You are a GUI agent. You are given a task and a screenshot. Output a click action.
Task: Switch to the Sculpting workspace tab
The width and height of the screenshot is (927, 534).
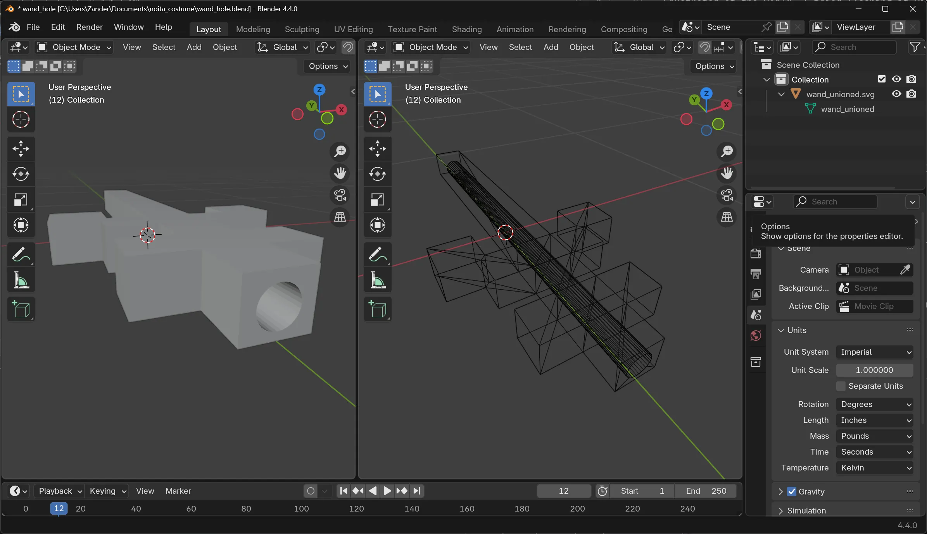click(x=302, y=29)
